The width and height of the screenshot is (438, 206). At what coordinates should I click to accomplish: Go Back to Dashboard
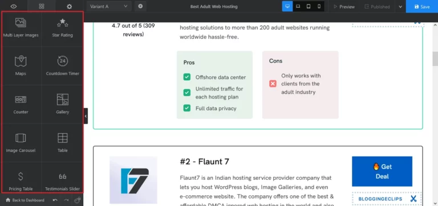click(25, 200)
